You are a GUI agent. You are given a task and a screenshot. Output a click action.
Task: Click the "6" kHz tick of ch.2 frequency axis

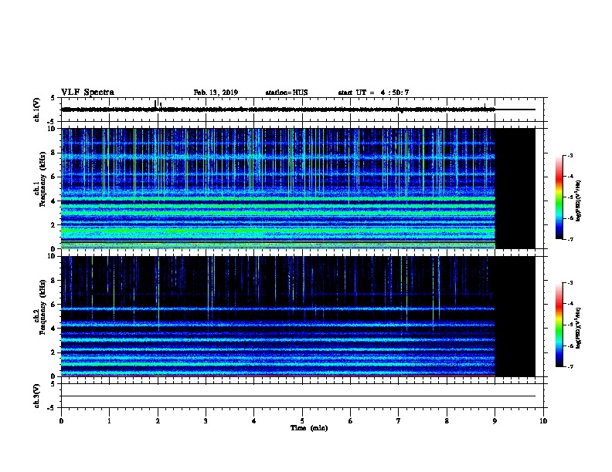click(53, 305)
